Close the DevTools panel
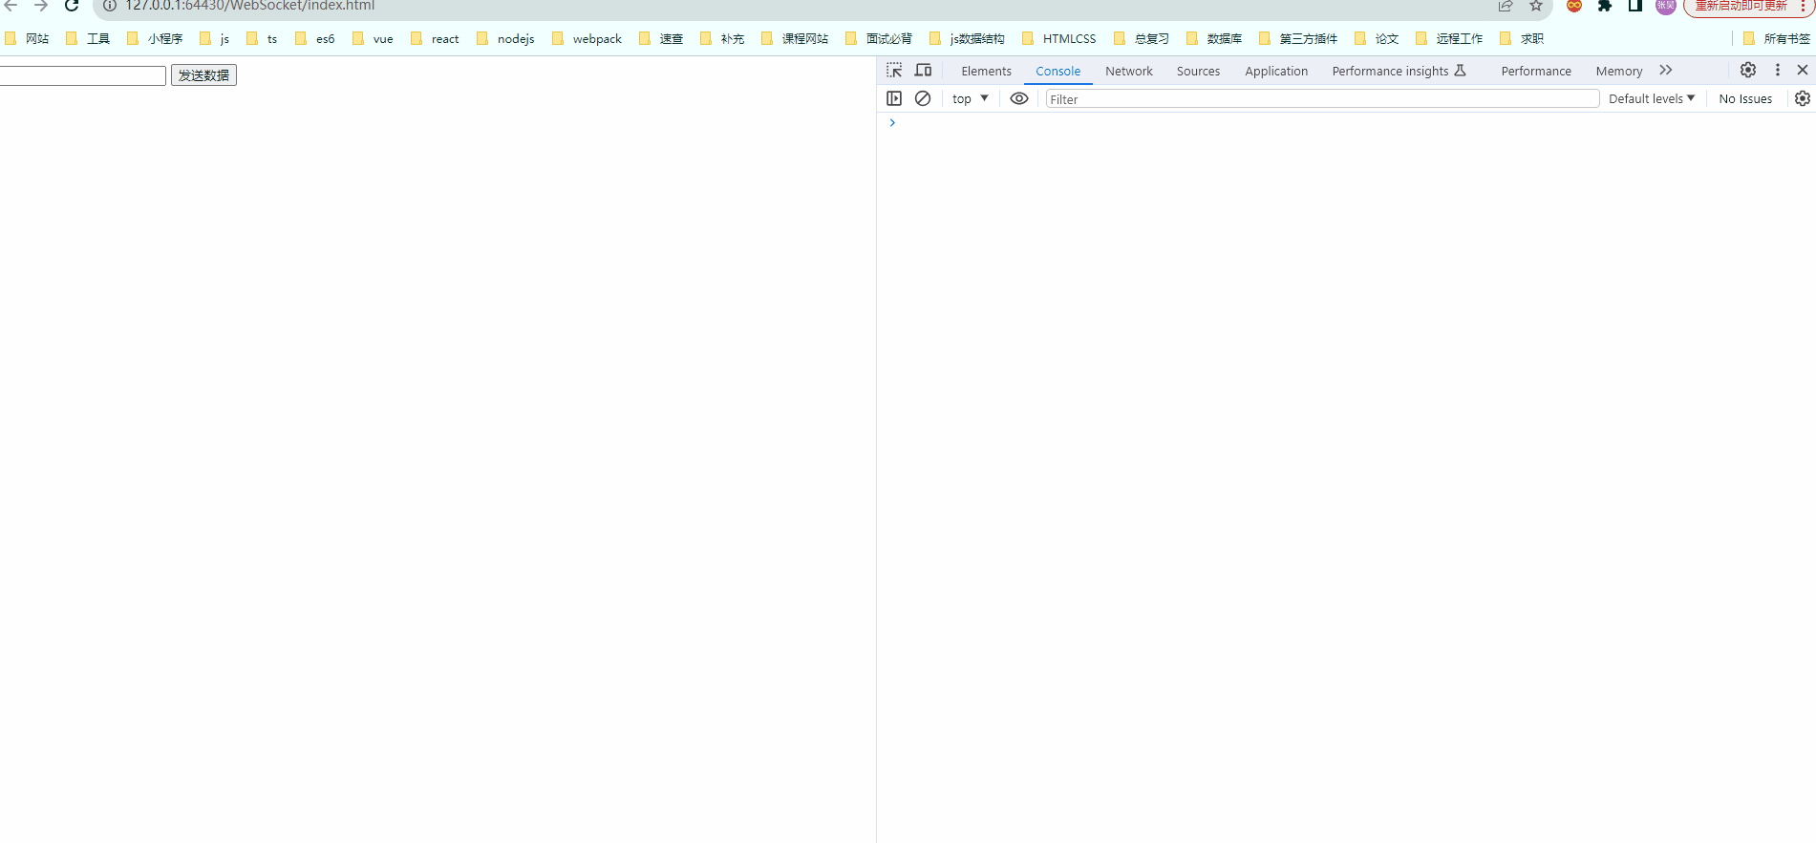 1803,70
